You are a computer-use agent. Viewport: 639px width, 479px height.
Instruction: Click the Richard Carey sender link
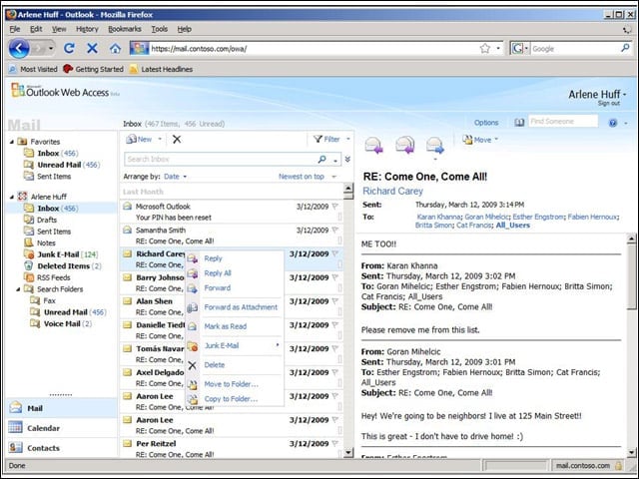[392, 191]
